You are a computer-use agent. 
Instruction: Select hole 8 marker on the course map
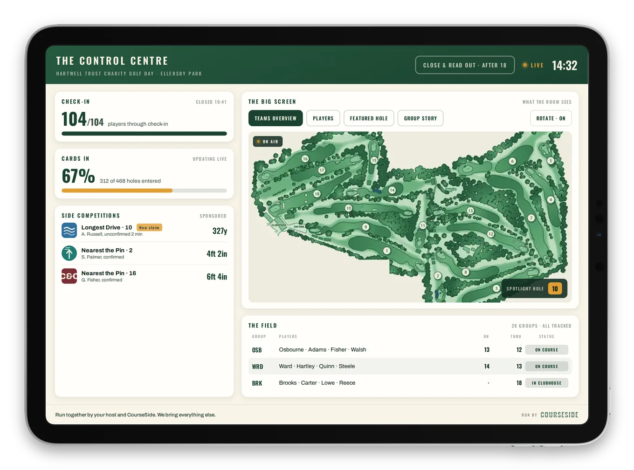pyautogui.click(x=465, y=272)
